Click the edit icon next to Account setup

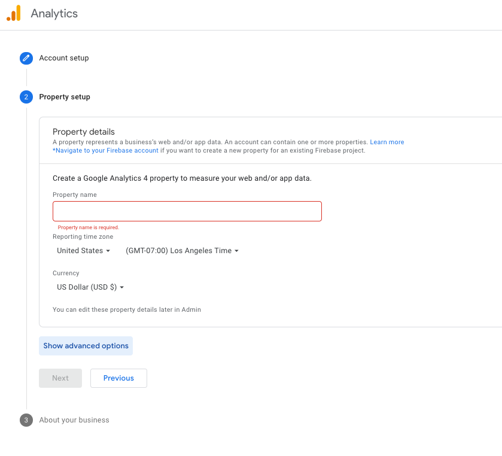pyautogui.click(x=26, y=58)
